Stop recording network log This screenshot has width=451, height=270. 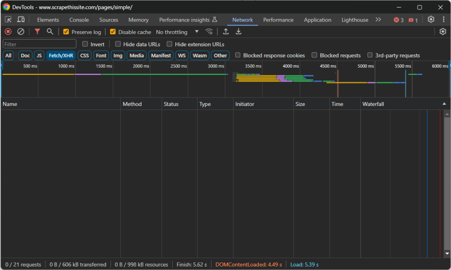click(8, 32)
